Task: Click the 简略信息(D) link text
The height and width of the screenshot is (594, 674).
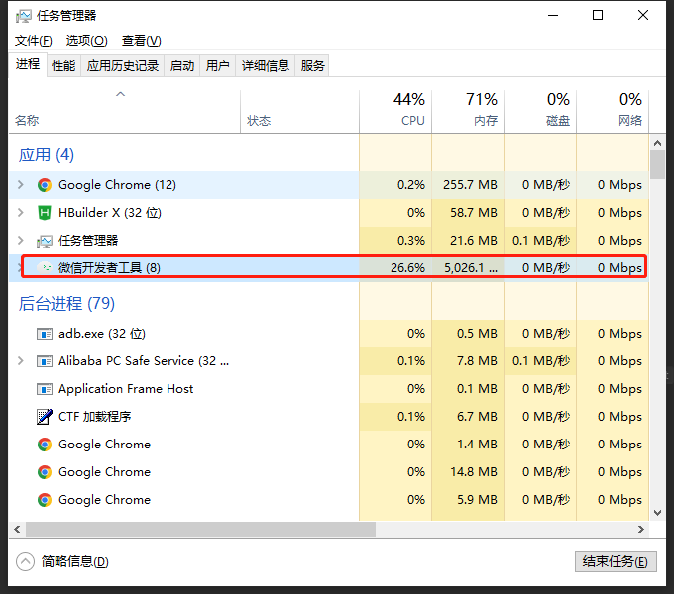Action: pyautogui.click(x=74, y=561)
